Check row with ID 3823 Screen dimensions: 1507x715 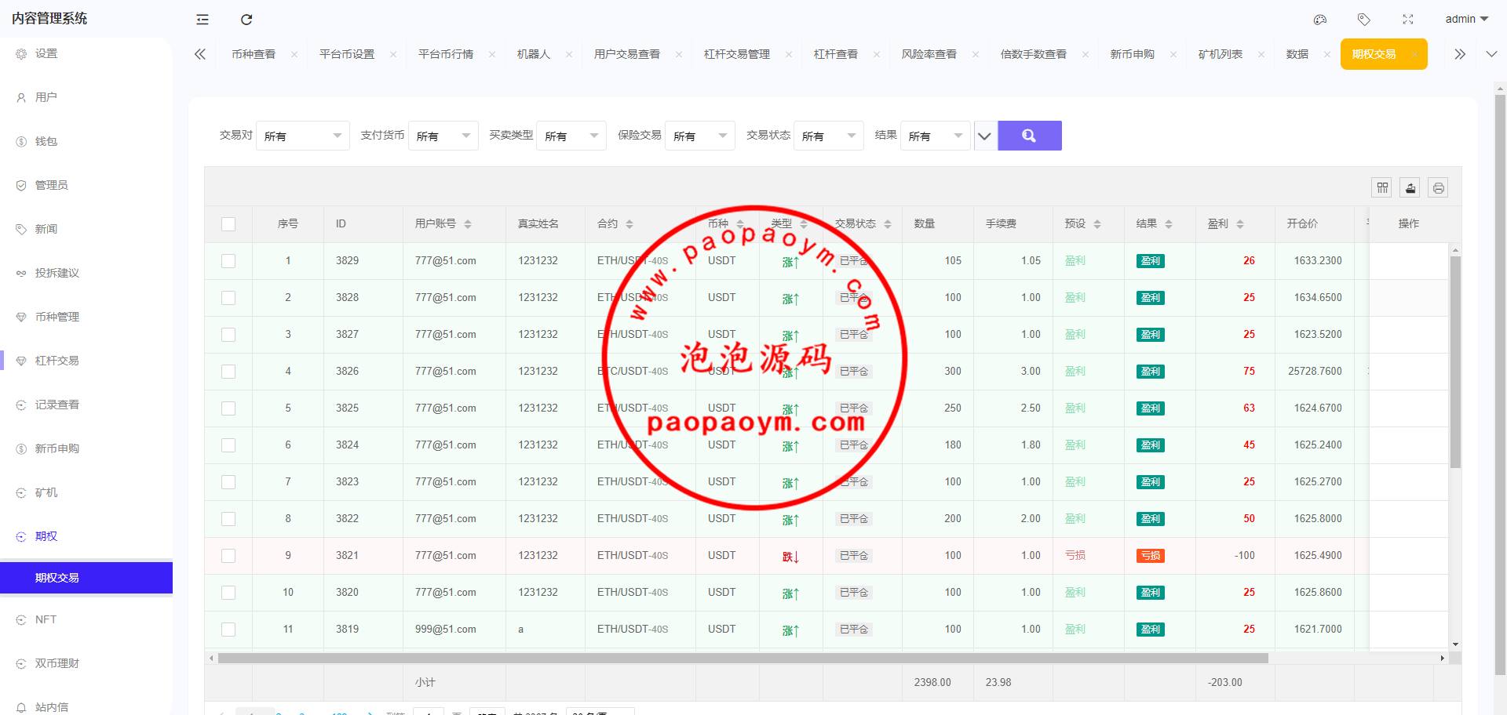click(228, 482)
